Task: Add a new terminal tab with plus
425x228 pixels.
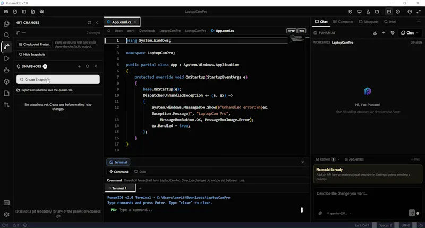Action: click(x=140, y=188)
